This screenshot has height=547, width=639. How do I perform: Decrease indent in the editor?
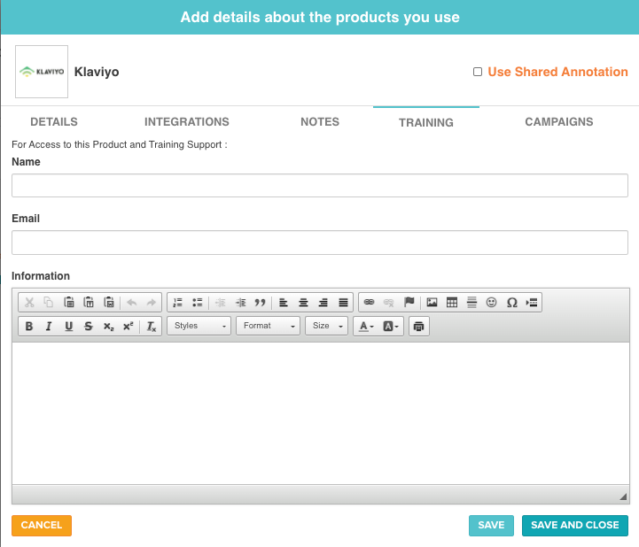pos(221,303)
